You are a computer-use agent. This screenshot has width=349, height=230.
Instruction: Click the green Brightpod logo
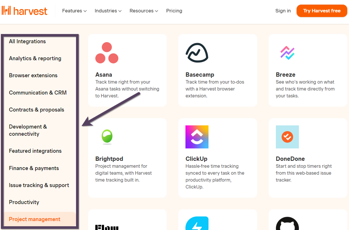pyautogui.click(x=107, y=136)
